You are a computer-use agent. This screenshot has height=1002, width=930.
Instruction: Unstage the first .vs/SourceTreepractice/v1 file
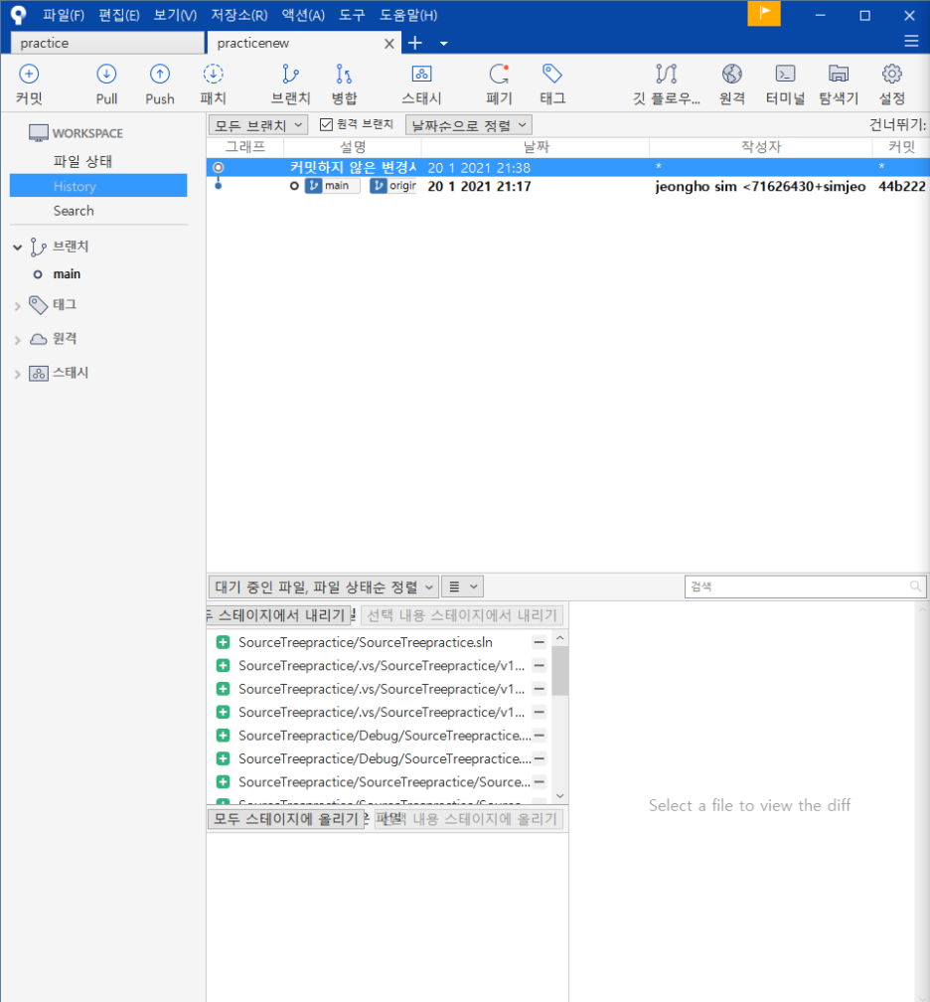(540, 665)
